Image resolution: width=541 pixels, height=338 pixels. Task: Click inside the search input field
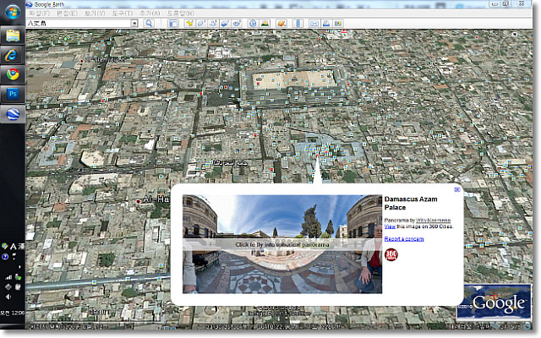click(79, 23)
